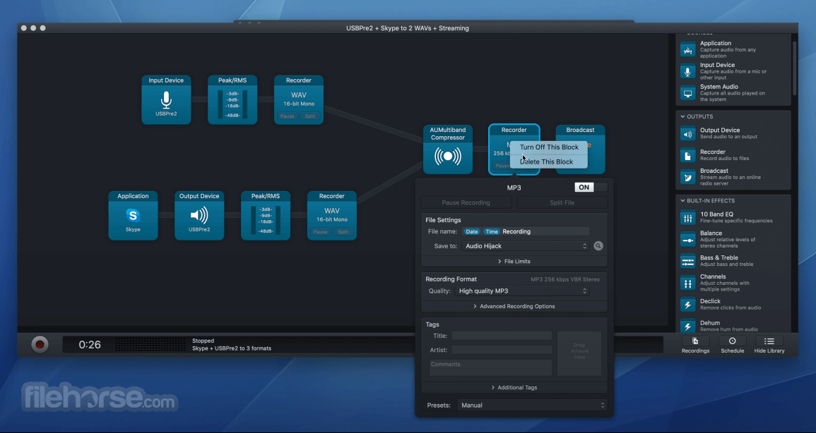816x433 pixels.
Task: Open the Quality High quality MP3 dropdown
Action: (x=522, y=291)
